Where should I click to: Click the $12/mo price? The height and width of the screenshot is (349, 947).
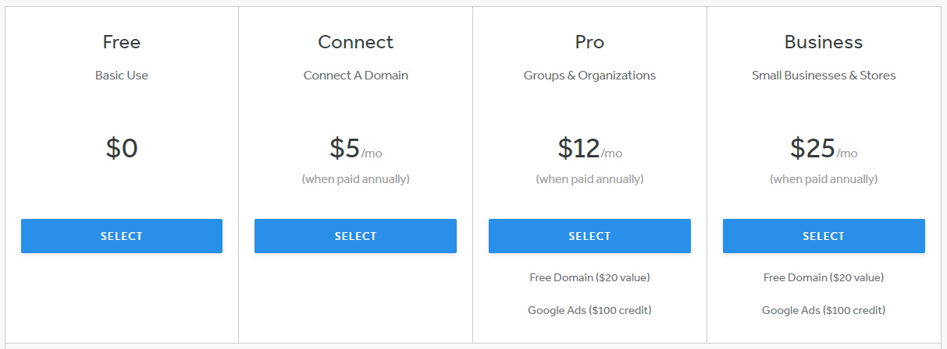(x=589, y=148)
